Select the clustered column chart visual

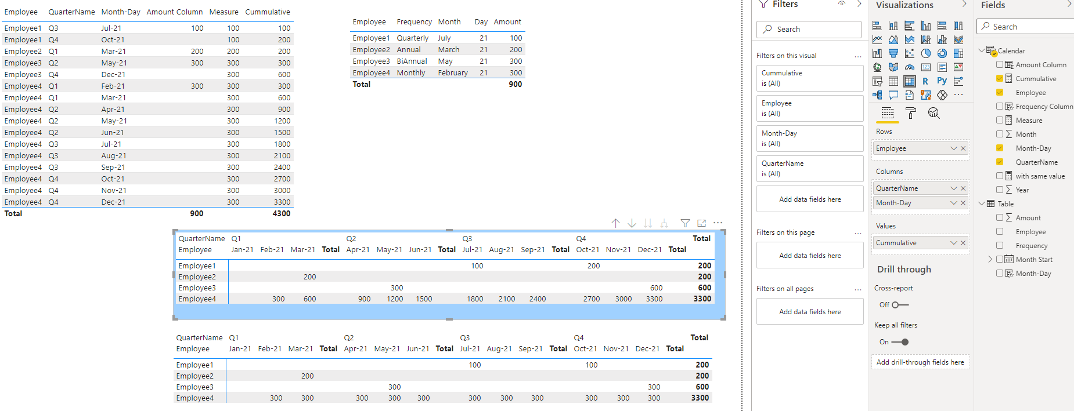tap(926, 26)
